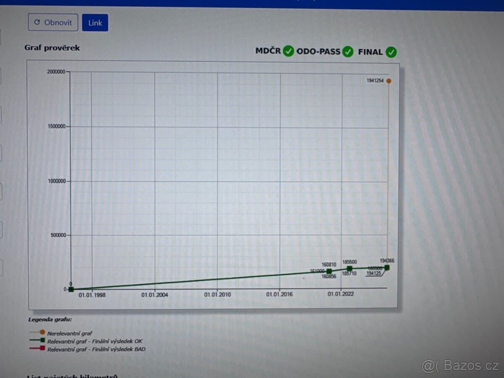504x378 pixels.
Task: Click the red Finální výsledek BAD legend marker
Action: [x=42, y=349]
